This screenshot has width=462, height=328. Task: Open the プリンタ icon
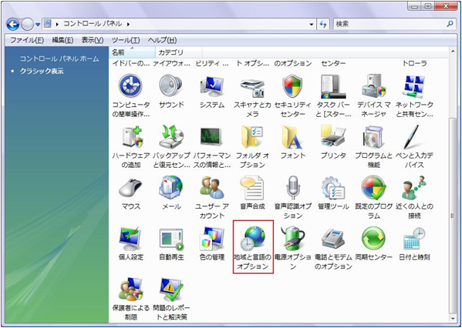pyautogui.click(x=333, y=136)
